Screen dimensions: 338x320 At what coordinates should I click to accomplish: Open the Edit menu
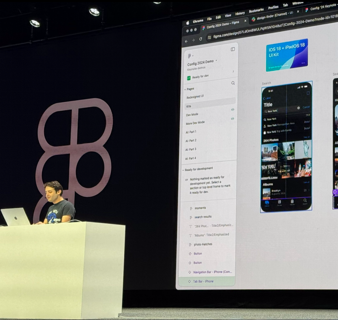tap(218, 17)
